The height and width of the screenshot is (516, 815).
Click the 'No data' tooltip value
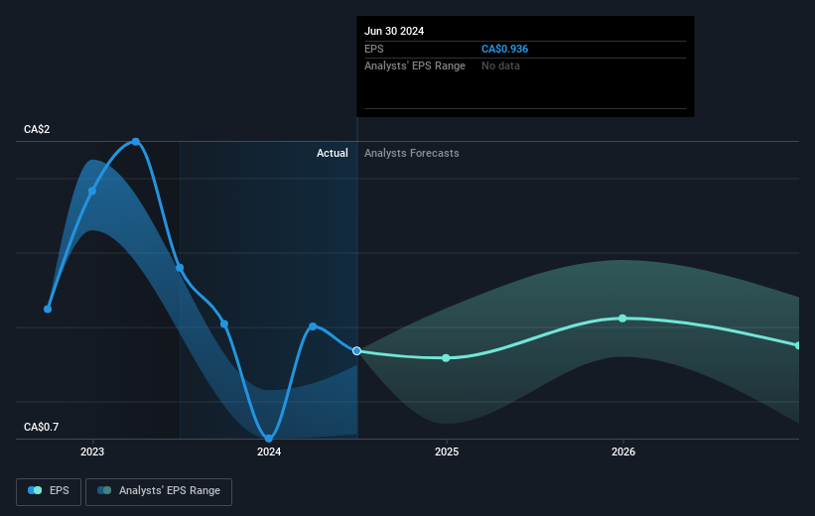(x=500, y=66)
